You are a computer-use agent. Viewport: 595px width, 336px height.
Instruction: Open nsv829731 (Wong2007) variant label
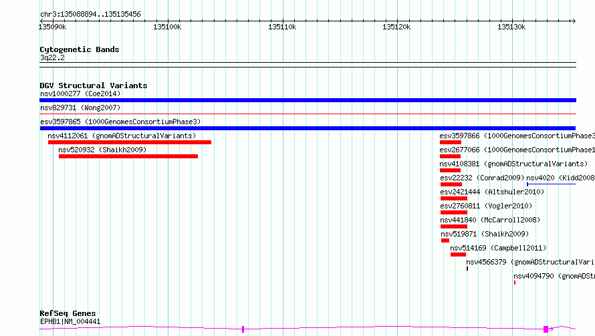pyautogui.click(x=80, y=108)
